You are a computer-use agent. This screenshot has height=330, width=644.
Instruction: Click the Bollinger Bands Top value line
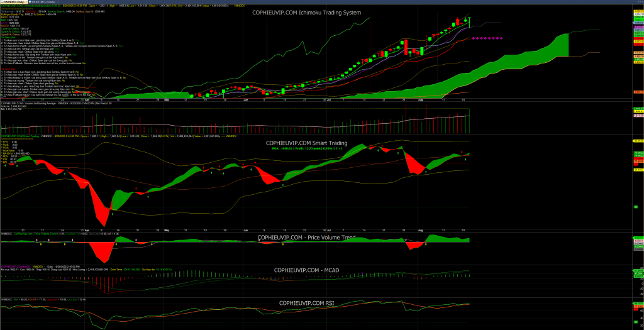[29, 14]
